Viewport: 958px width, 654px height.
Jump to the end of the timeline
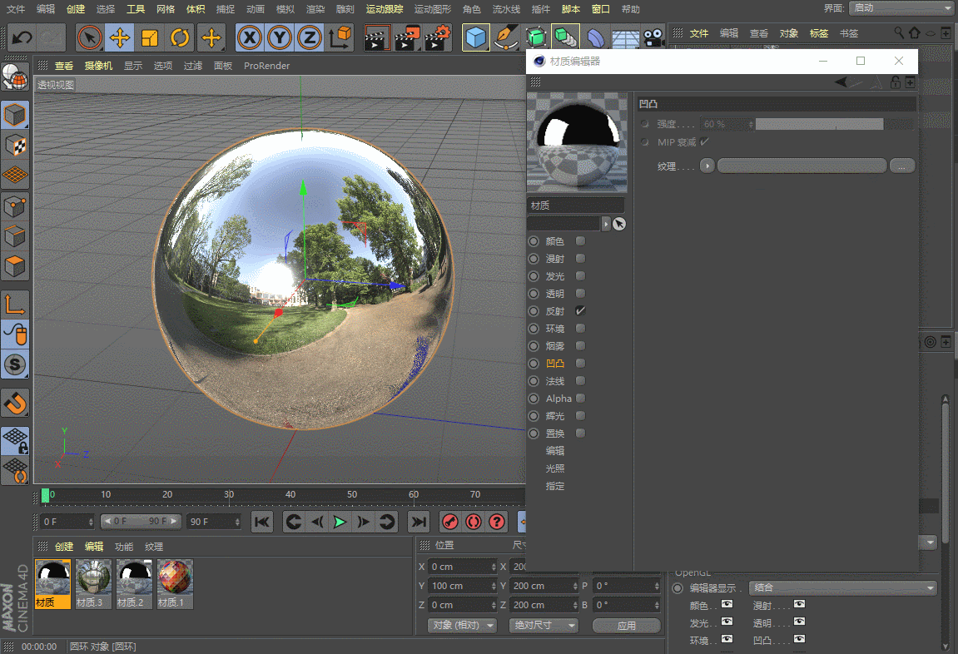(x=419, y=522)
